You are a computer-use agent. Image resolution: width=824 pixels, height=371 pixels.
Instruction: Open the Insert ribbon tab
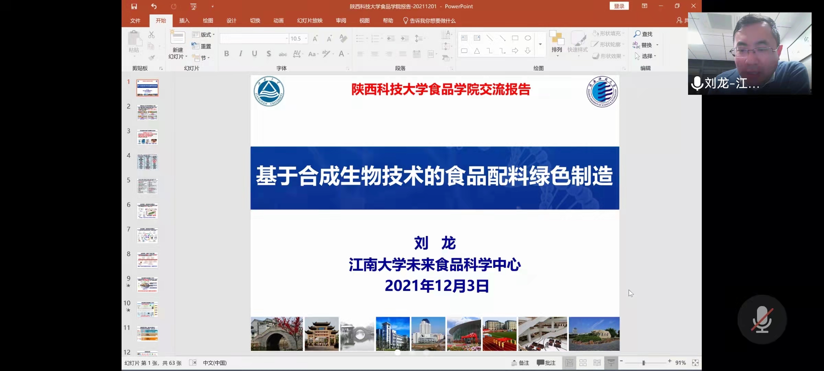pos(184,21)
